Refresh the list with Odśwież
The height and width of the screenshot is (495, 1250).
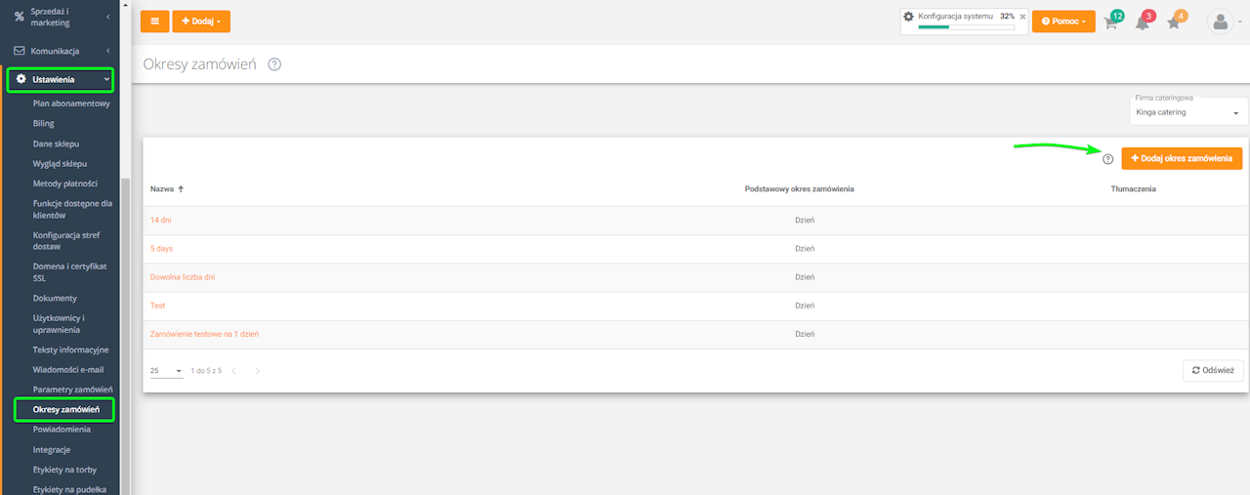click(1212, 370)
